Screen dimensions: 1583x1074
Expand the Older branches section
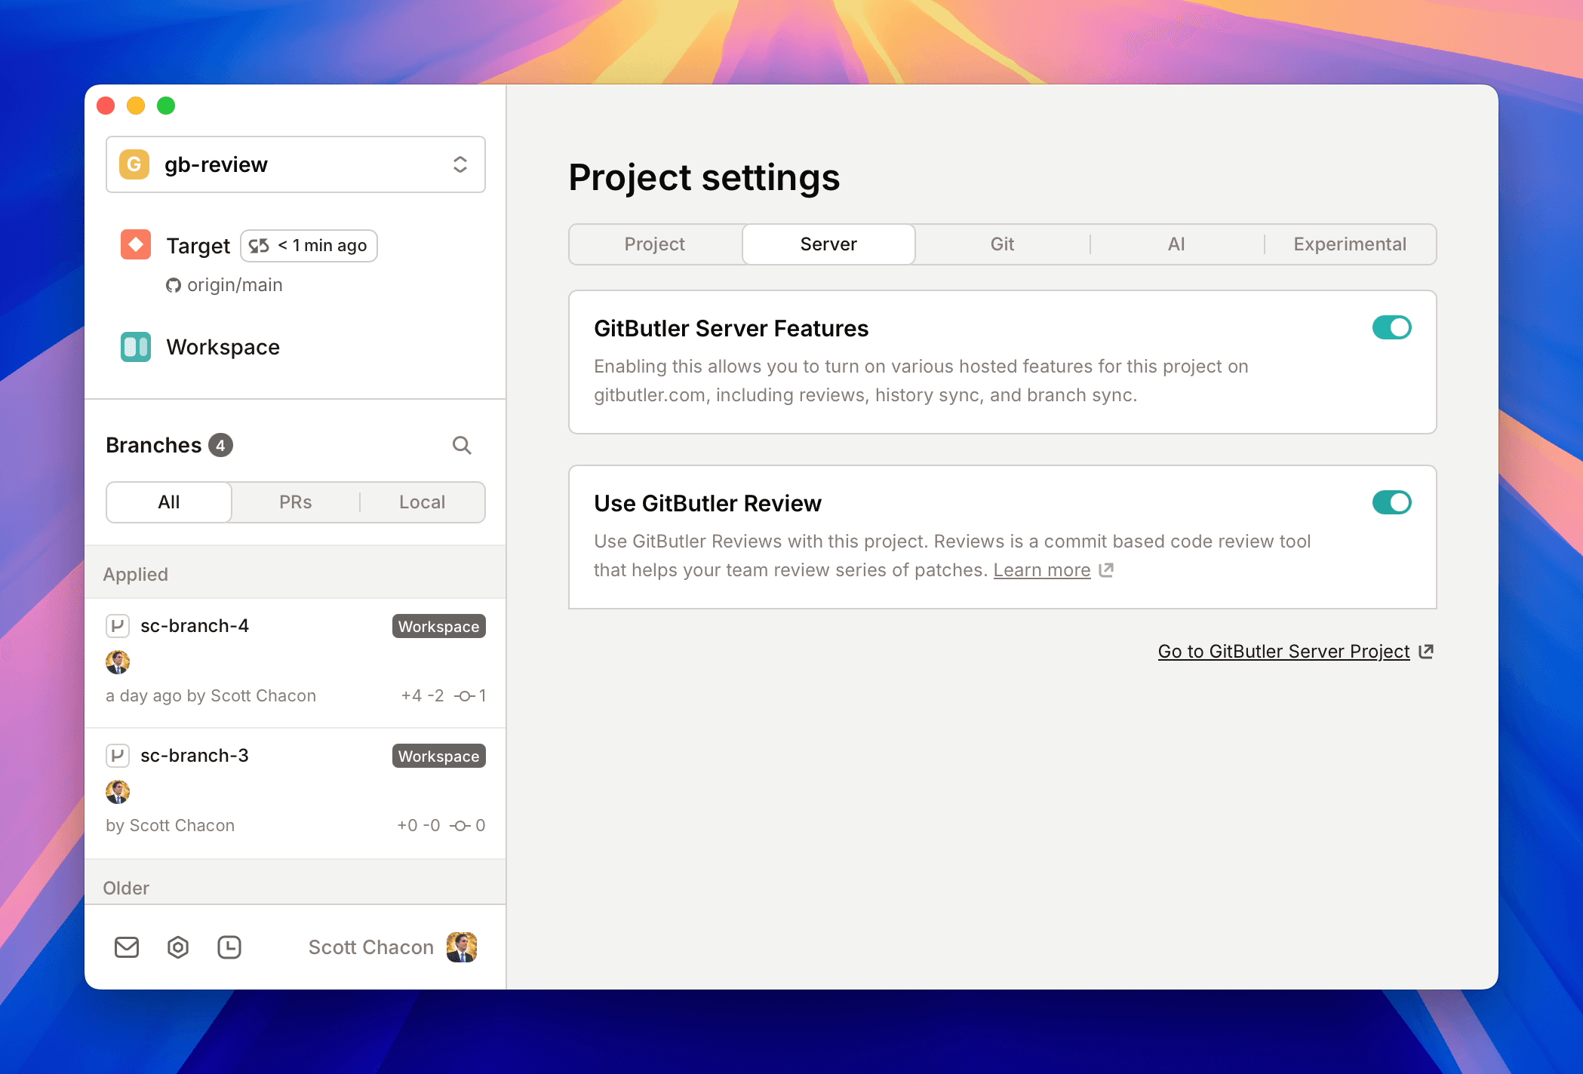pos(126,888)
